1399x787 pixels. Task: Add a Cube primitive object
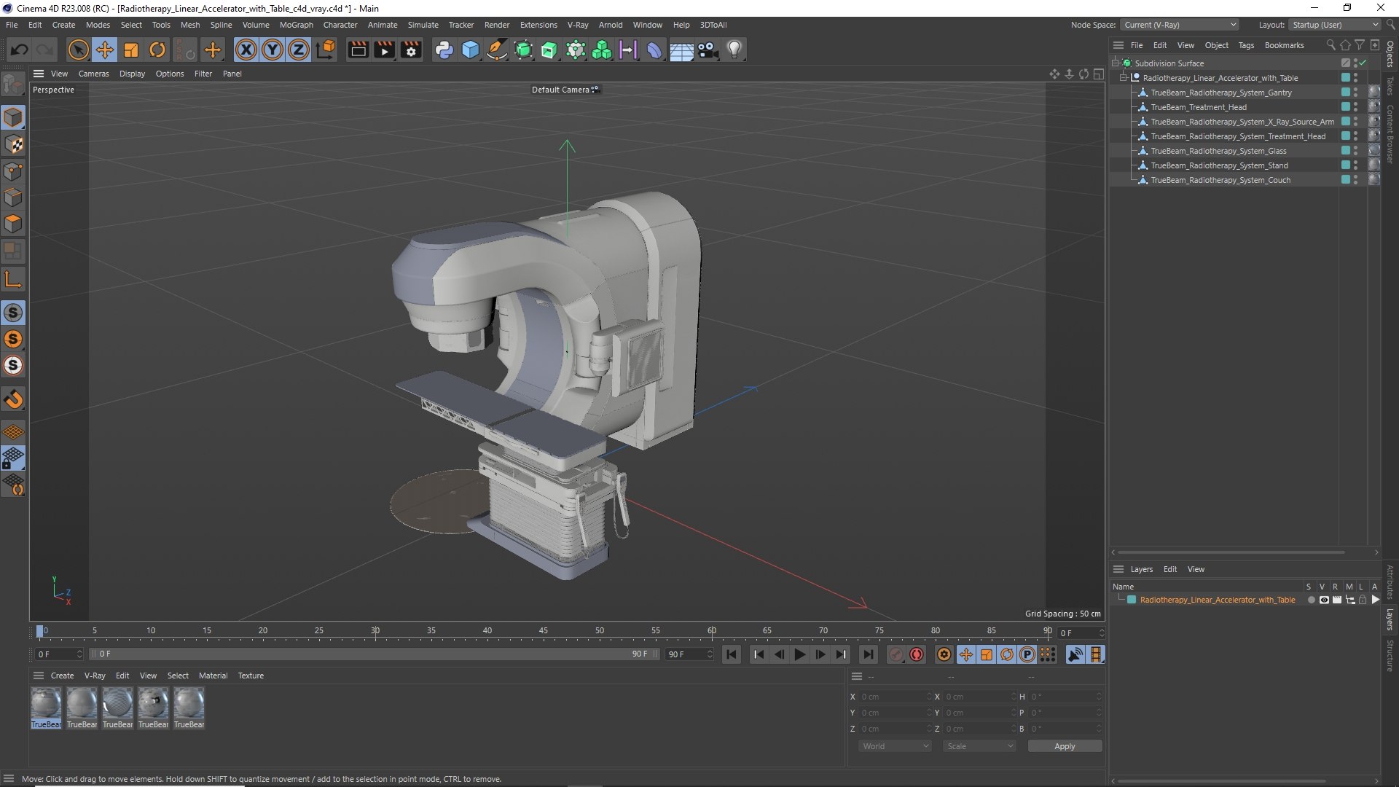click(x=471, y=50)
